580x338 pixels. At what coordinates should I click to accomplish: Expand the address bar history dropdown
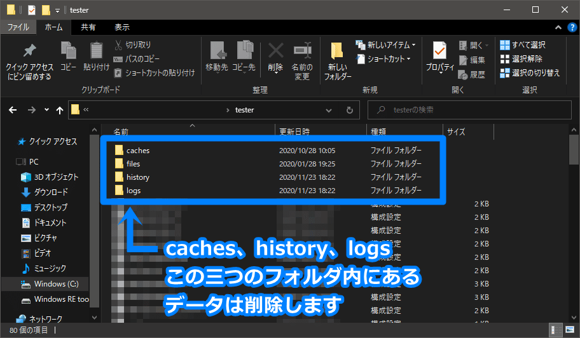[x=328, y=110]
